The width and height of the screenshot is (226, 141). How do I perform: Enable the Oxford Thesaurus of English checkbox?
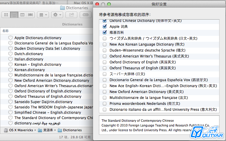point(105,68)
